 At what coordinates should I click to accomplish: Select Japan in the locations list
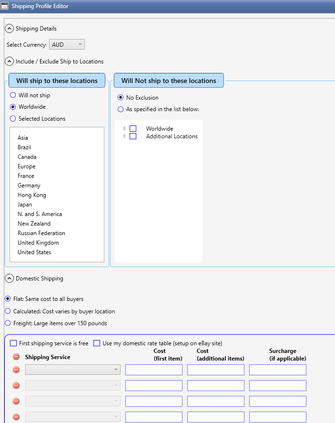coord(25,205)
